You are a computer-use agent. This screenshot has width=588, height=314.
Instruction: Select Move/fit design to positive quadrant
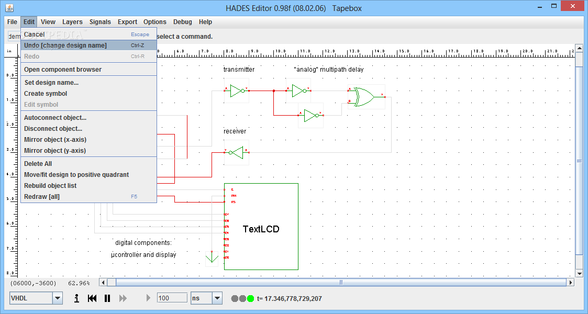88,175
